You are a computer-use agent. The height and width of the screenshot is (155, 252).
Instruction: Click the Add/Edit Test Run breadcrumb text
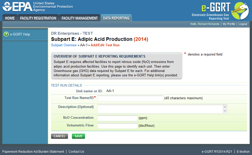105,45
